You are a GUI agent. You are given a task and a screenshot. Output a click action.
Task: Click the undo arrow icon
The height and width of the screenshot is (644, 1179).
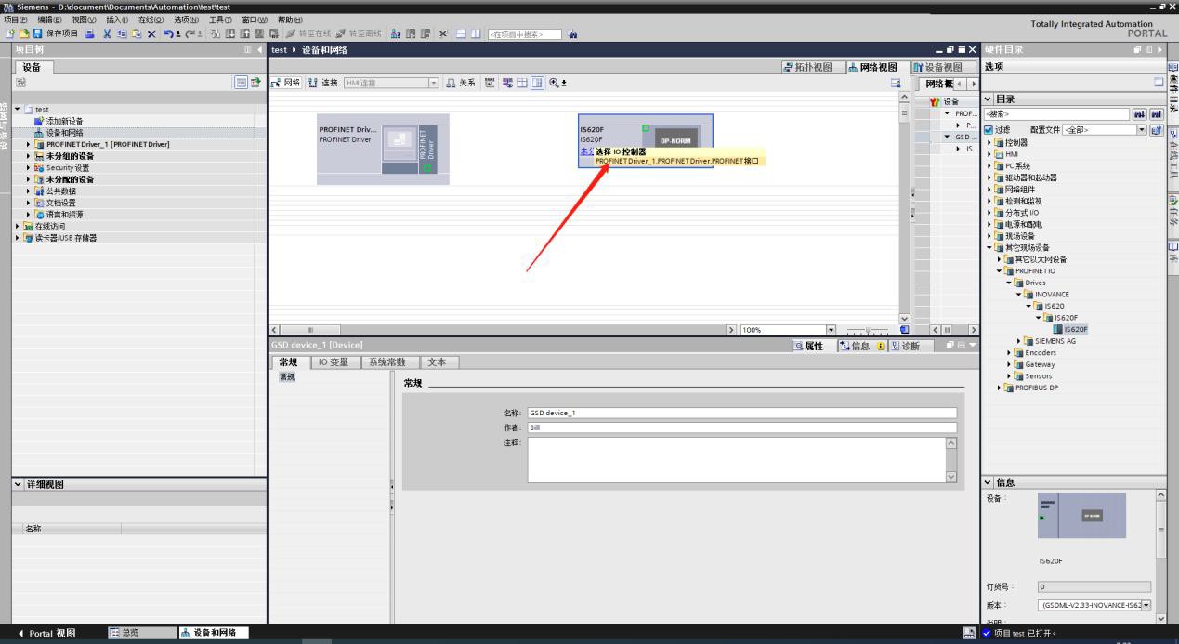(168, 34)
